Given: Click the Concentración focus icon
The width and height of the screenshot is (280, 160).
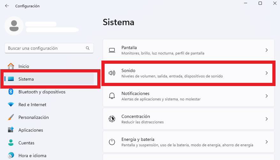Looking at the screenshot, I should [112, 119].
